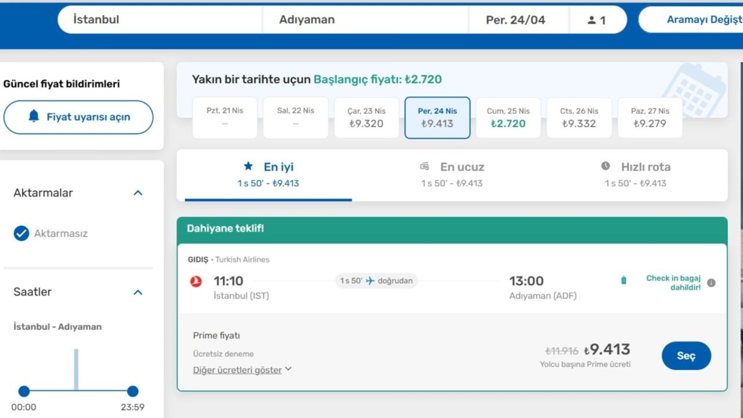Click the bell icon in price alert button

34,116
